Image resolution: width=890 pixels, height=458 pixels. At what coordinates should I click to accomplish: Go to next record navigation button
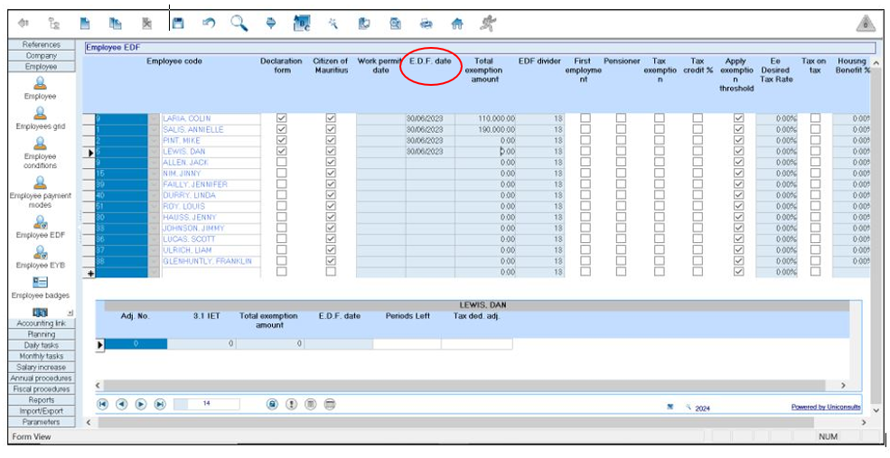(x=141, y=404)
